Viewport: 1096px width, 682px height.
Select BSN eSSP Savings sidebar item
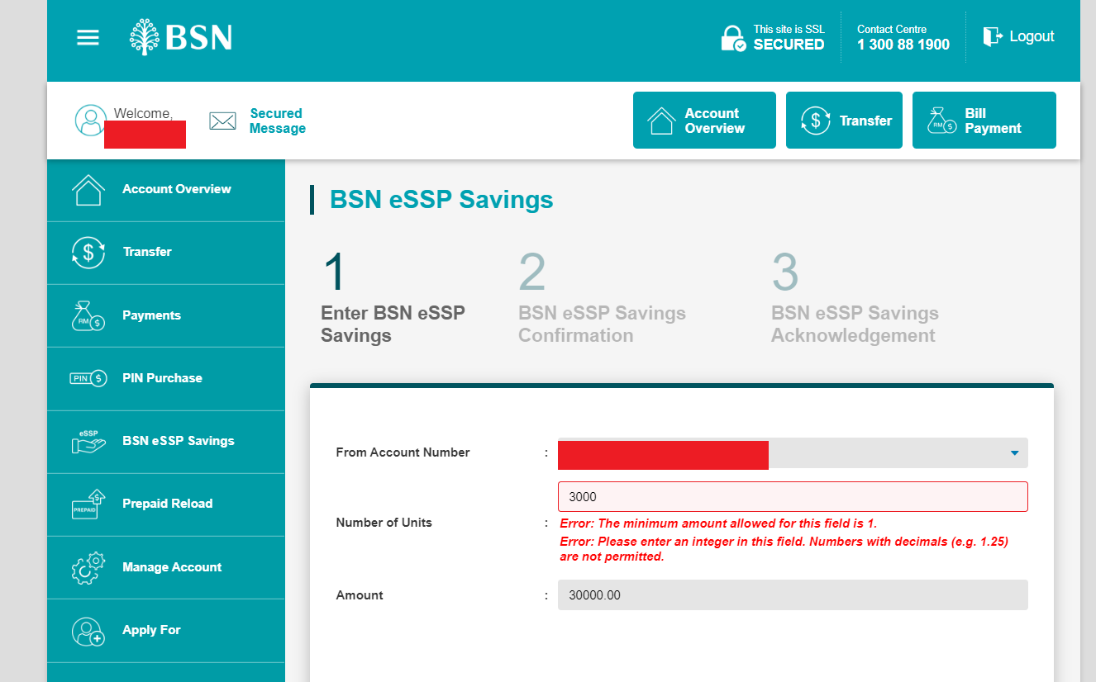click(166, 442)
